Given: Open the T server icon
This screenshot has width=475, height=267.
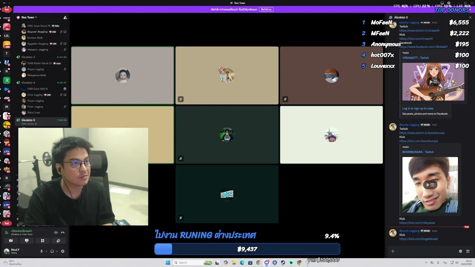Looking at the screenshot, I should 7,53.
